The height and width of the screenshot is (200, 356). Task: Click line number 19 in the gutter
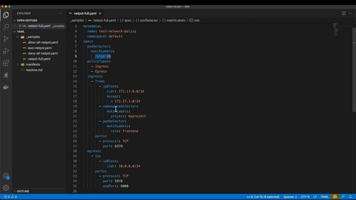coord(75,106)
